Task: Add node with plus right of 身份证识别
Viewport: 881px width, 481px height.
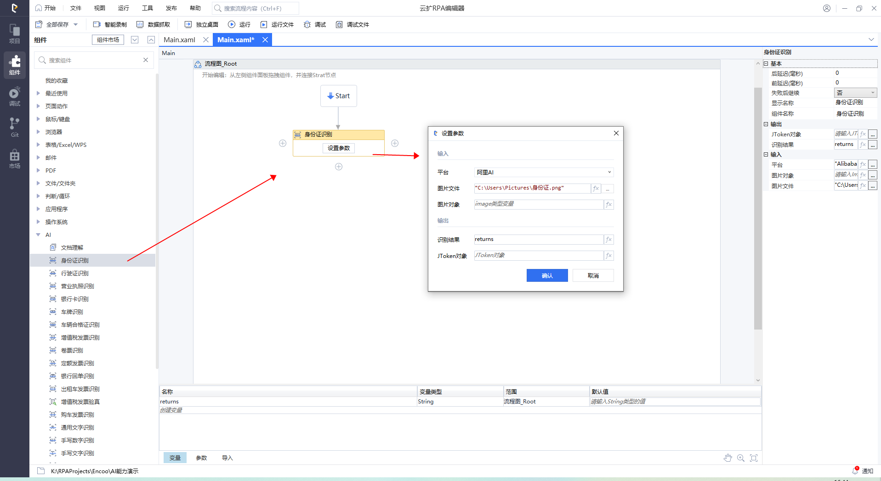Action: (395, 143)
